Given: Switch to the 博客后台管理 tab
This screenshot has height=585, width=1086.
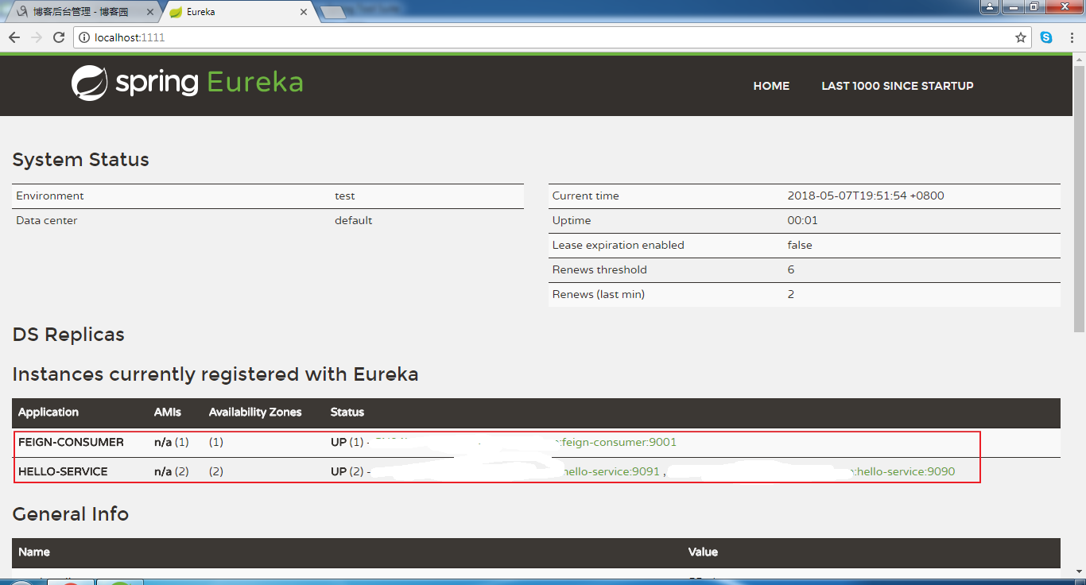Looking at the screenshot, I should coord(80,13).
